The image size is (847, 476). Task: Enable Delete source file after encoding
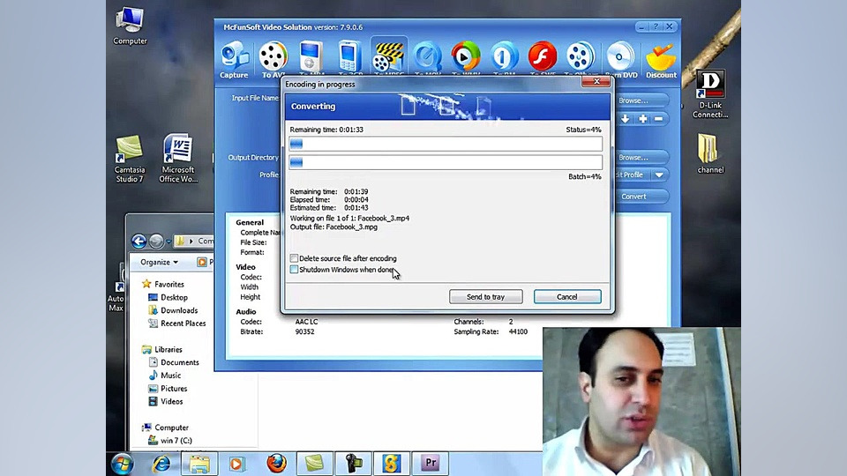tap(294, 258)
